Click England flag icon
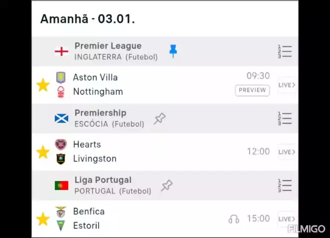 61,51
